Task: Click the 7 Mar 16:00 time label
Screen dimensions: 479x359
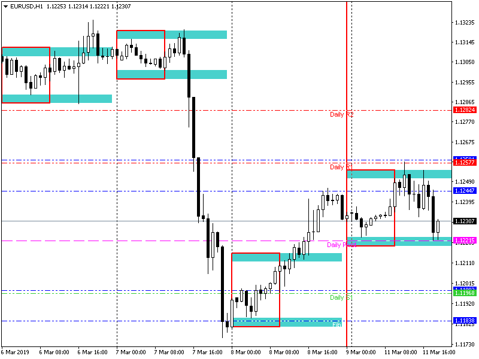Action: click(208, 352)
